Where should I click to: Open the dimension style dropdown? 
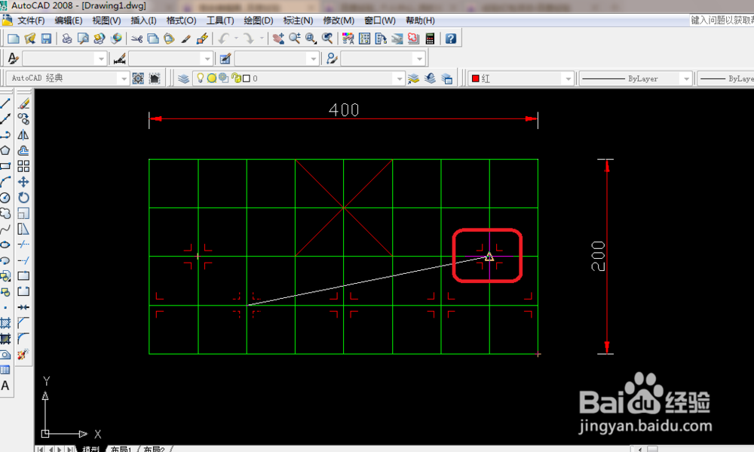pyautogui.click(x=207, y=59)
